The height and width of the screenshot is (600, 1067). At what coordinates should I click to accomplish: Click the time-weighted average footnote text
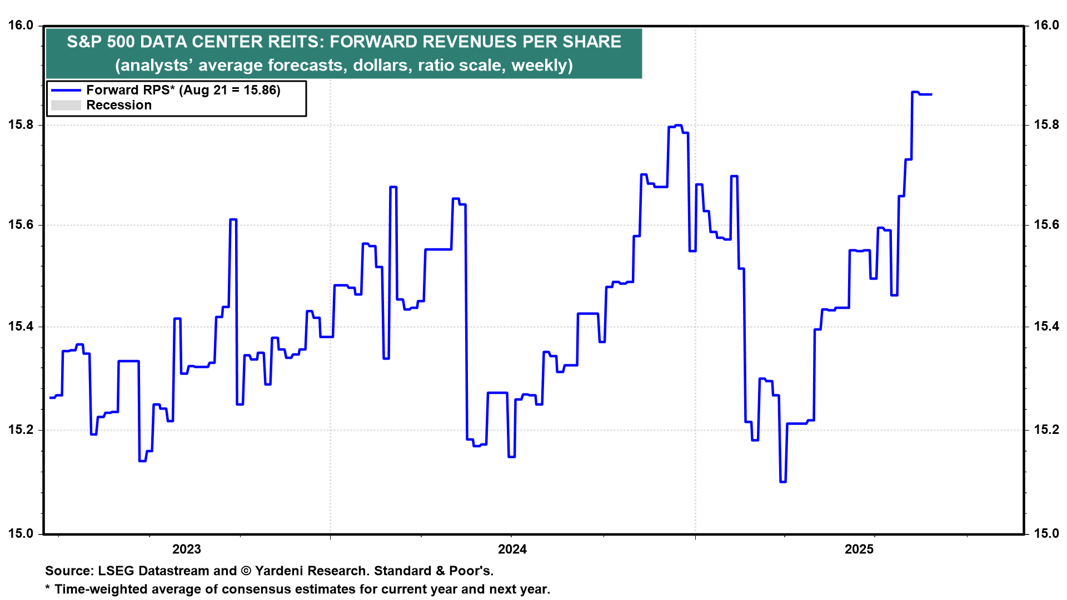point(297,589)
